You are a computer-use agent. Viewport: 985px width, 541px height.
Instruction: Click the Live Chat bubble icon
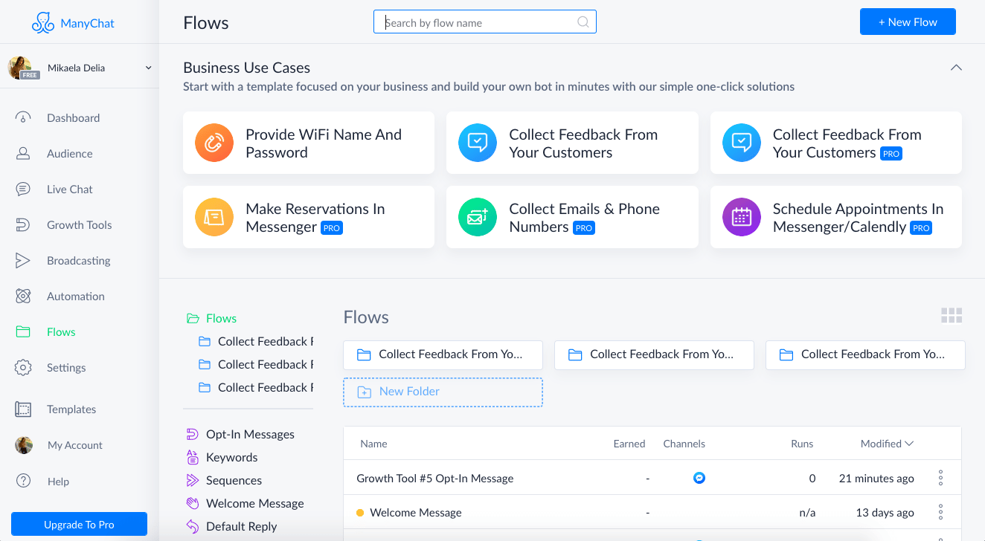click(23, 189)
